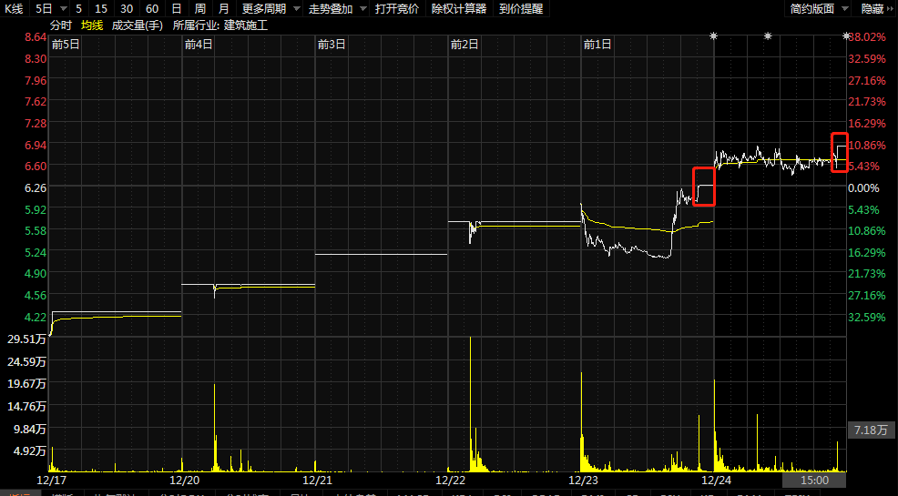The width and height of the screenshot is (898, 496).
Task: Toggle the 成交量(手) volume indicator
Action: 137,25
